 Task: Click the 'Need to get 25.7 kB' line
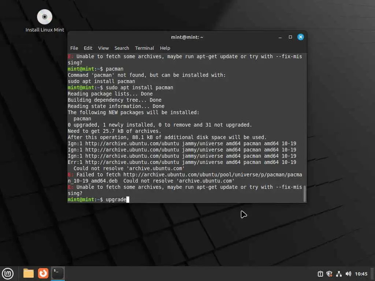click(x=114, y=131)
